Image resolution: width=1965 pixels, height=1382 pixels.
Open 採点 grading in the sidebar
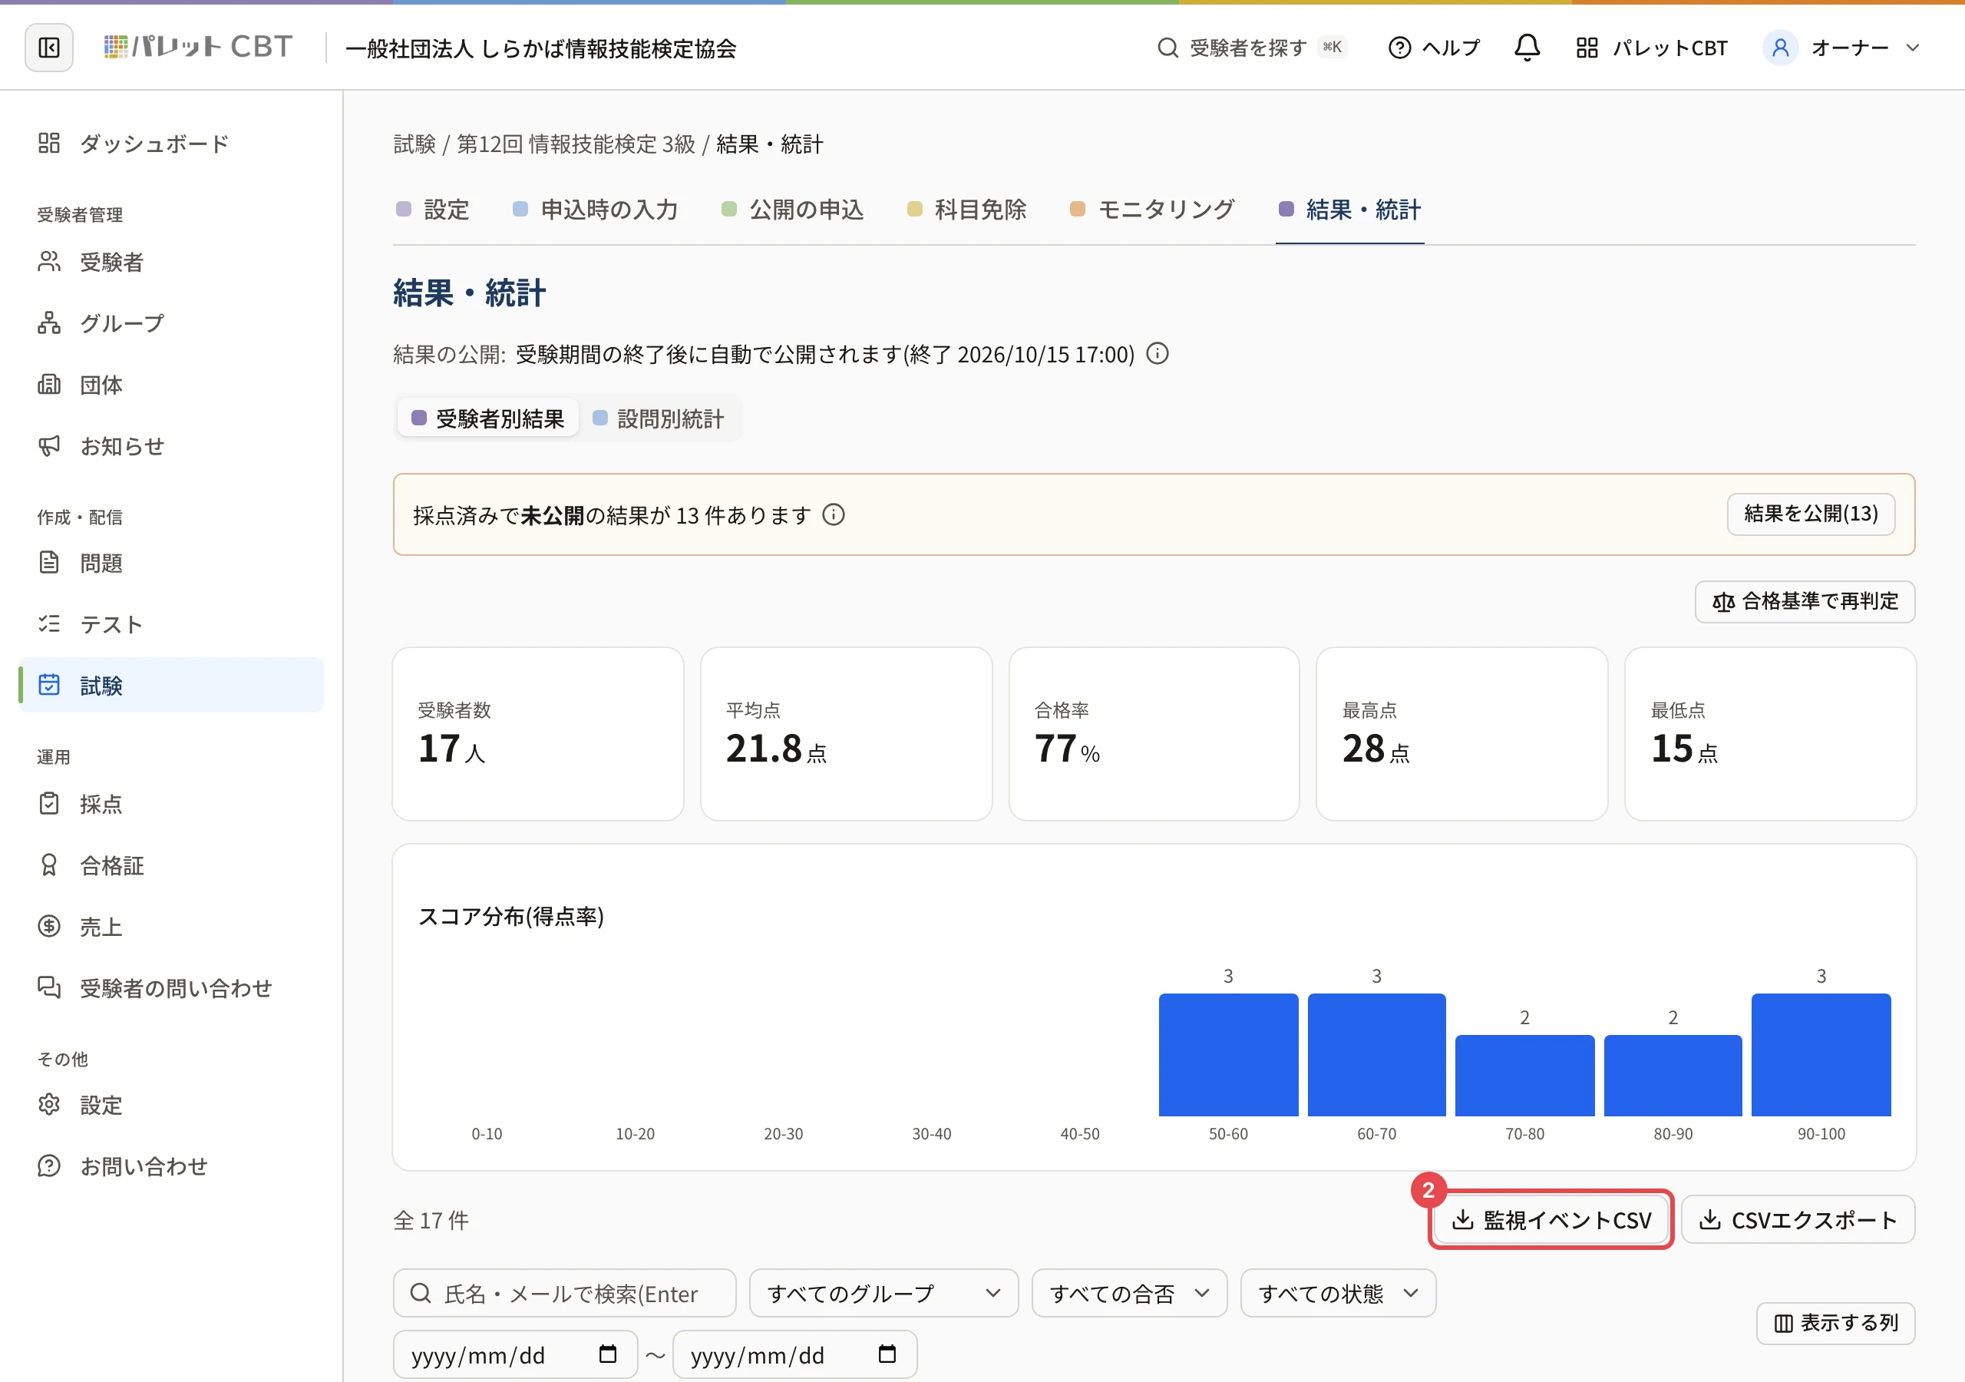click(171, 804)
